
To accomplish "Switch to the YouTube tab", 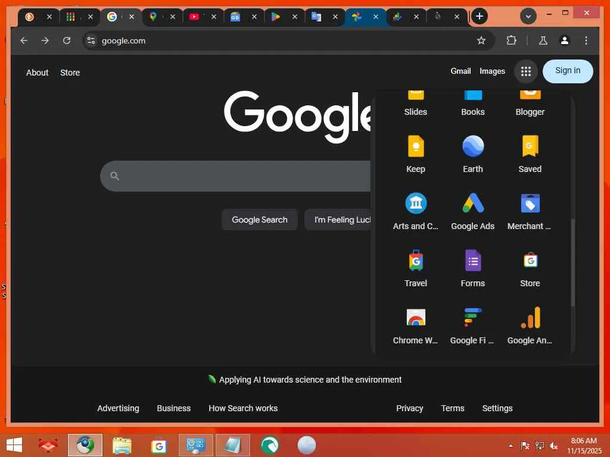I will pos(194,17).
